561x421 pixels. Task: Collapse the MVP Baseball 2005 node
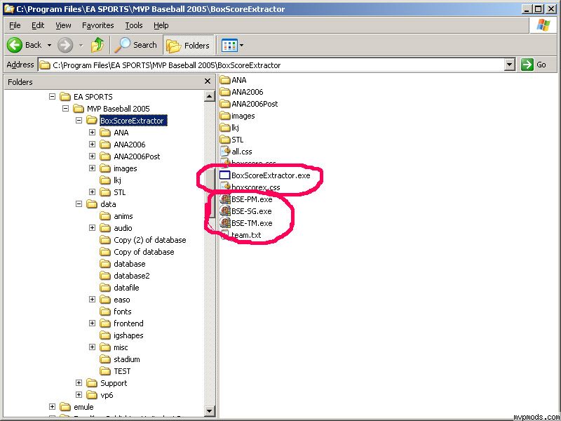tap(65, 109)
